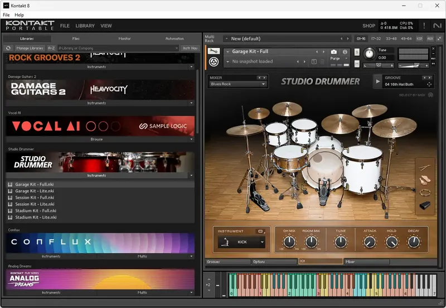Image resolution: width=446 pixels, height=308 pixels.
Task: Expand Vocal AI library options arrow
Action: click(191, 139)
